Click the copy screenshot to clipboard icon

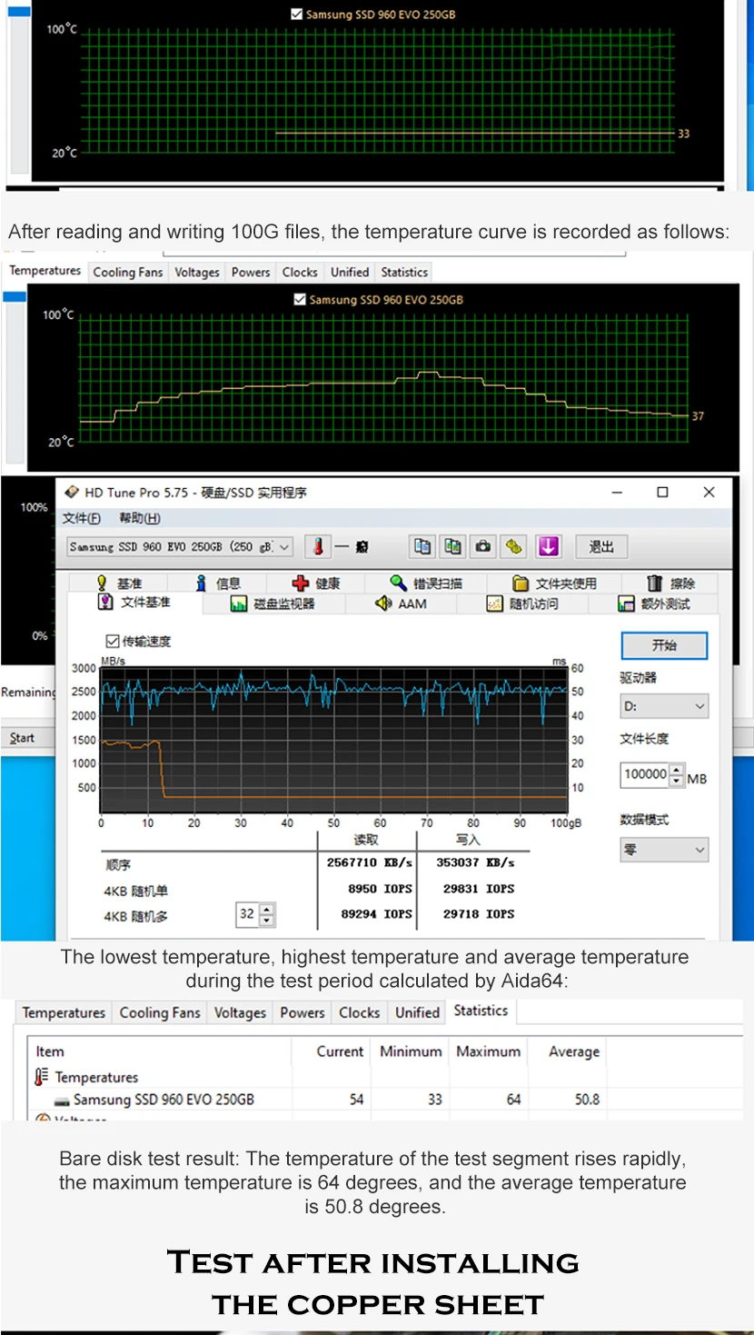tap(452, 546)
